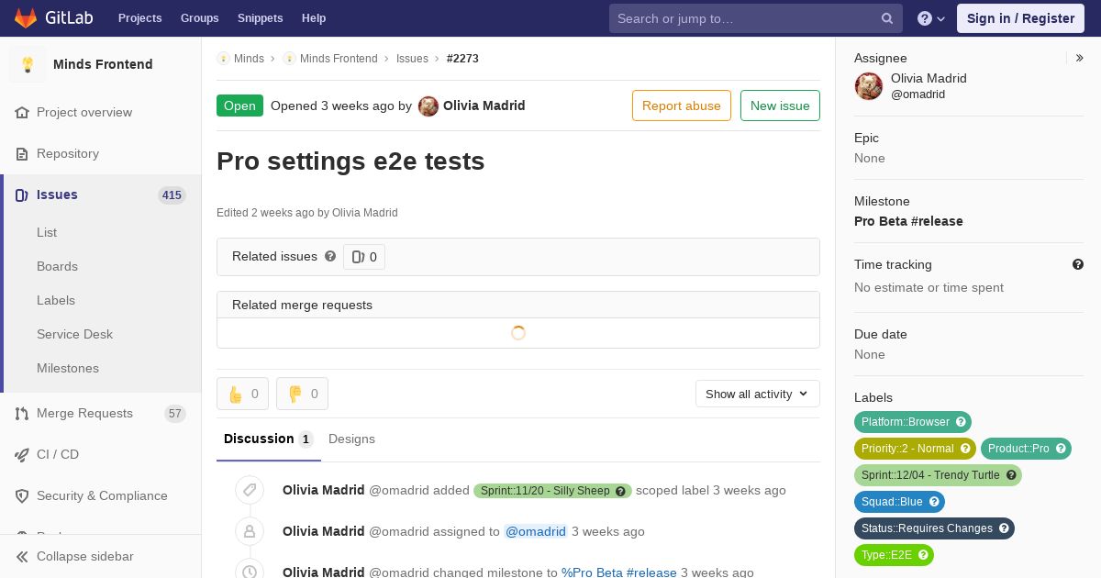Click the search magnifier icon
This screenshot has width=1101, height=578.
pos(887,18)
